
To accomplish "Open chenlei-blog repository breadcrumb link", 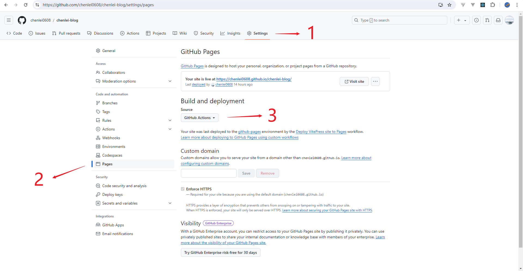I will pyautogui.click(x=67, y=20).
